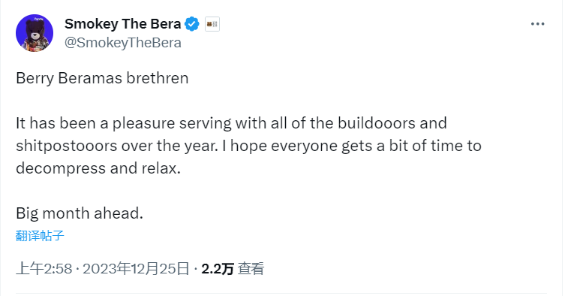Click the phrase 'over the year.'
The image size is (577, 296).
(170, 146)
